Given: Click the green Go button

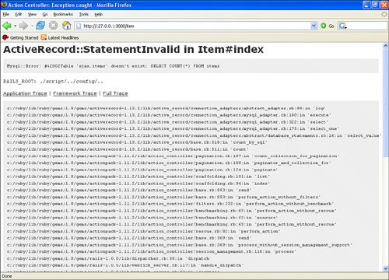Looking at the screenshot, I should pos(328,26).
